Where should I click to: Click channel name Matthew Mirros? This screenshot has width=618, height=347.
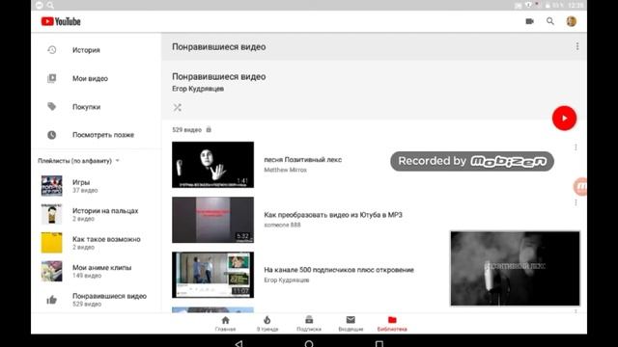285,170
